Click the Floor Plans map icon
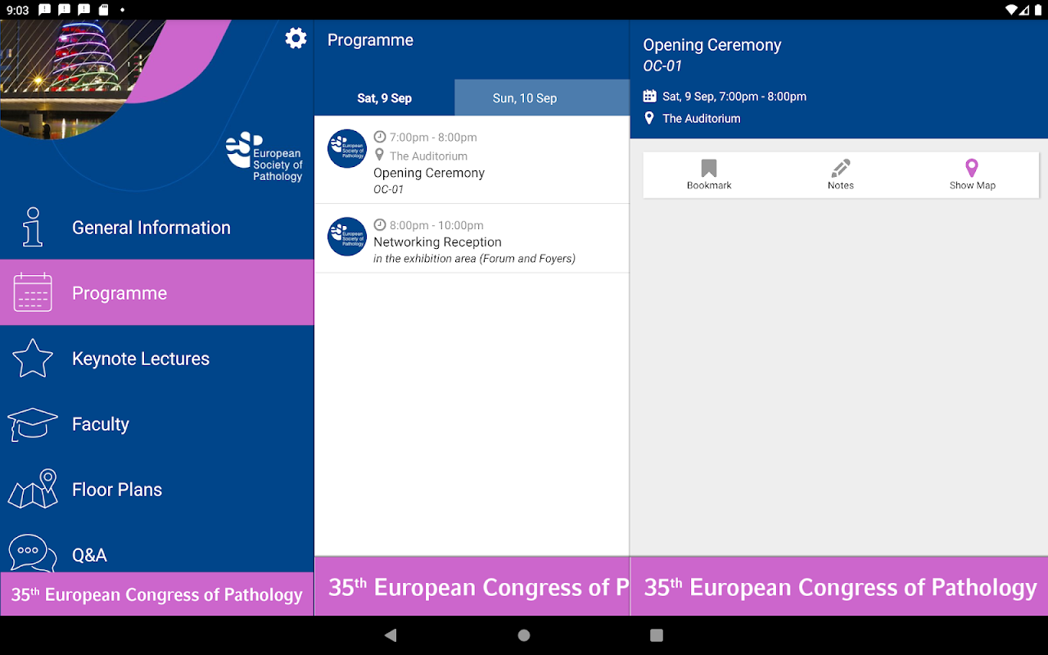 pyautogui.click(x=33, y=489)
